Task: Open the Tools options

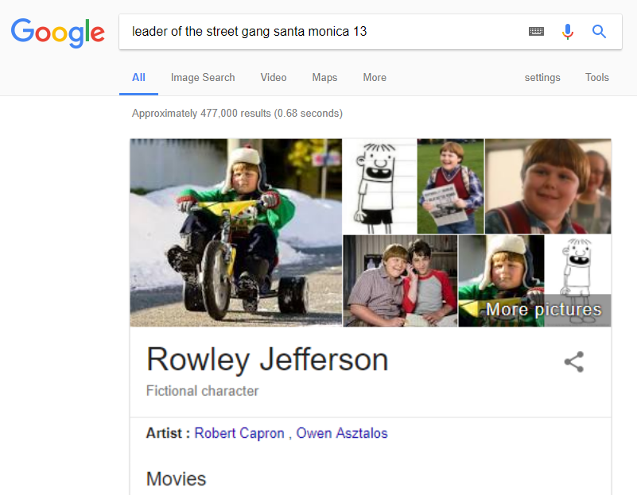Action: tap(596, 78)
